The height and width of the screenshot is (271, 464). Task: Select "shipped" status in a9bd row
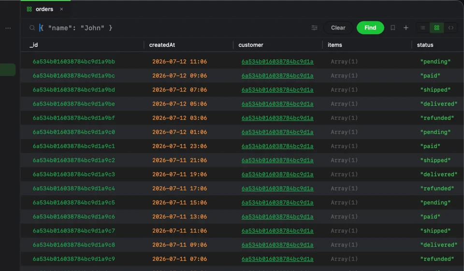tap(435, 90)
